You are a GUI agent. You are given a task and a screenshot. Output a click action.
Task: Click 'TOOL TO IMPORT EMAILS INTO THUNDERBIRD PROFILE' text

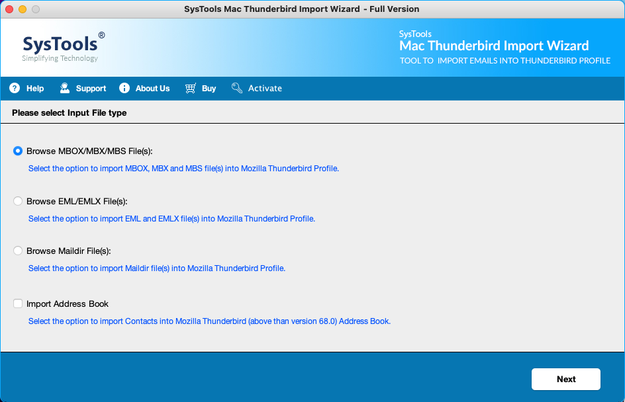[505, 61]
